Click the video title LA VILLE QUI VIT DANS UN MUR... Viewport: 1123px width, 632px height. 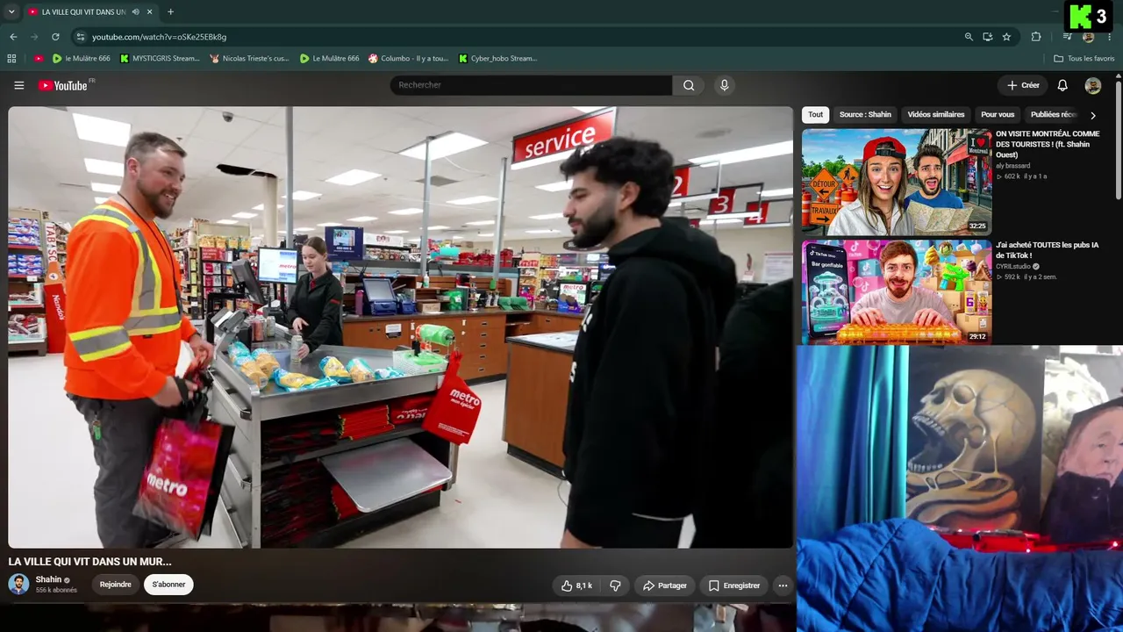click(x=90, y=562)
